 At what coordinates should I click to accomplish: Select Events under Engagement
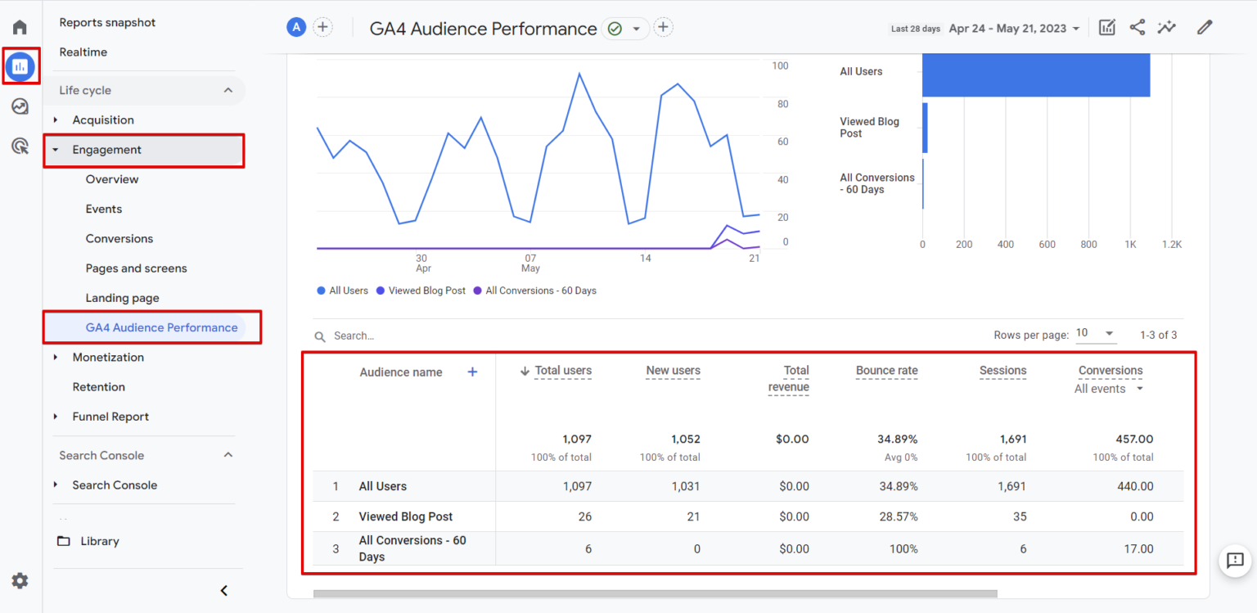[x=103, y=209]
